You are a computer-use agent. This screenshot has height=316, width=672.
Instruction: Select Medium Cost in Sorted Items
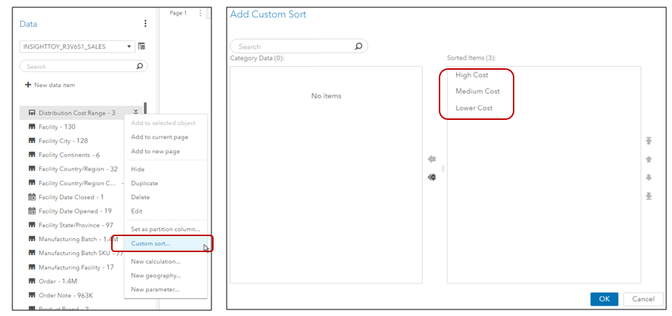477,92
